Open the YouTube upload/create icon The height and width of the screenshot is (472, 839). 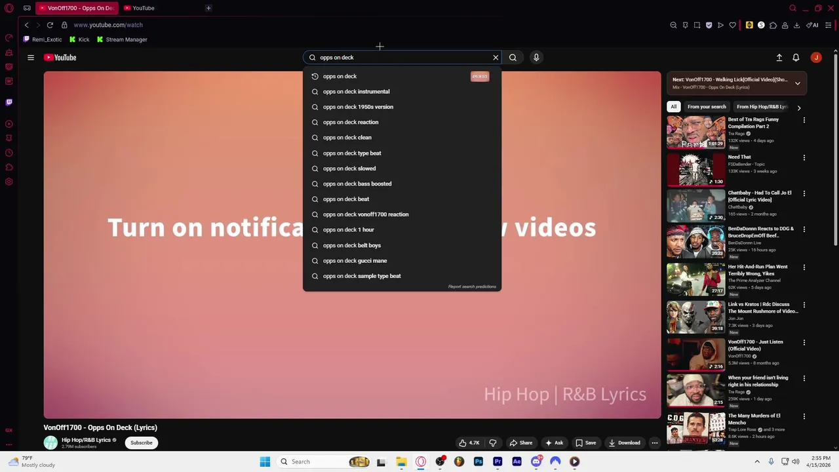click(x=779, y=58)
